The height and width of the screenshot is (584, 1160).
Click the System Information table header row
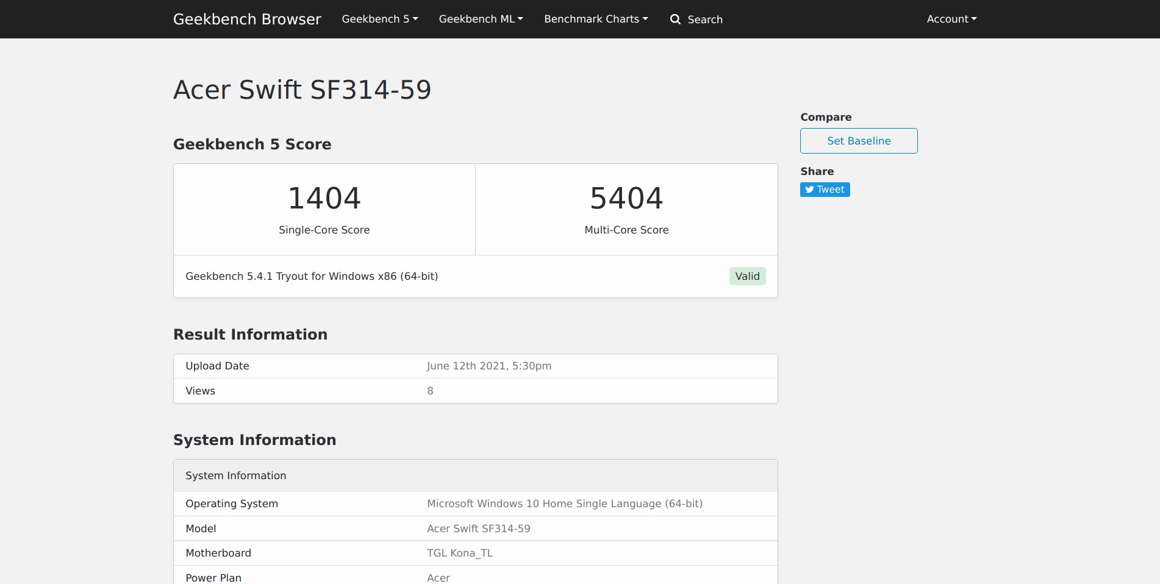[x=476, y=475]
